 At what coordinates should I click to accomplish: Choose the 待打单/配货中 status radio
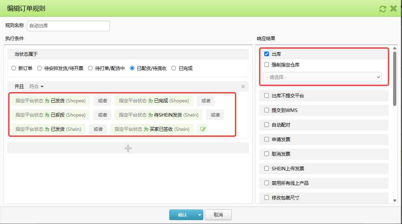[90, 68]
